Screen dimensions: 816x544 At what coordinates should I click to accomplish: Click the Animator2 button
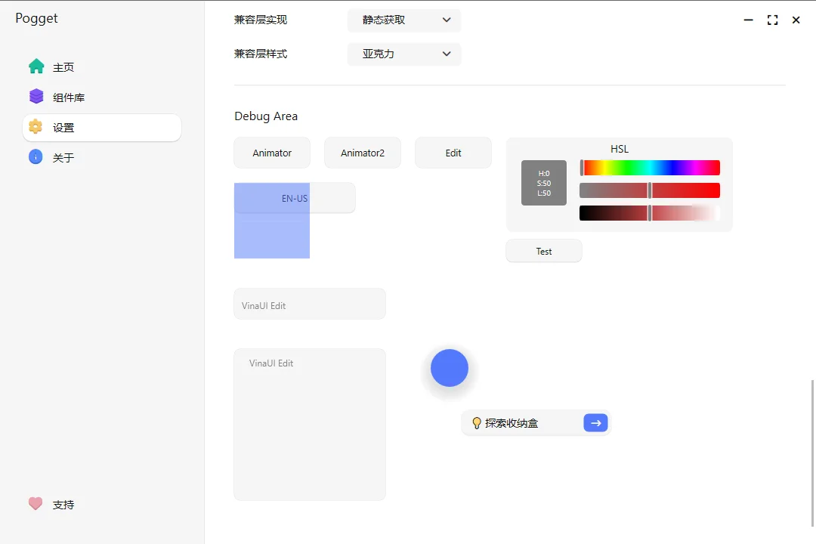tap(362, 153)
